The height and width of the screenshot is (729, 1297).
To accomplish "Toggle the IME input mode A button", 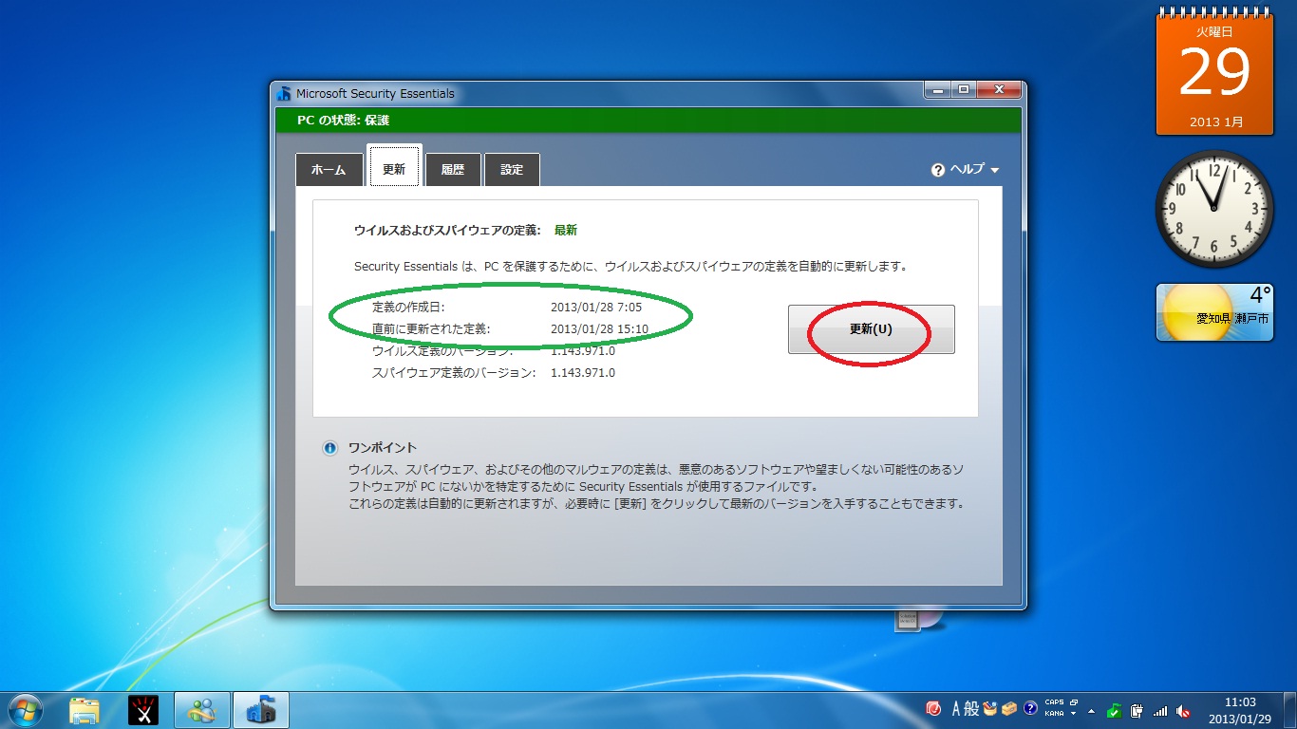I will click(956, 709).
